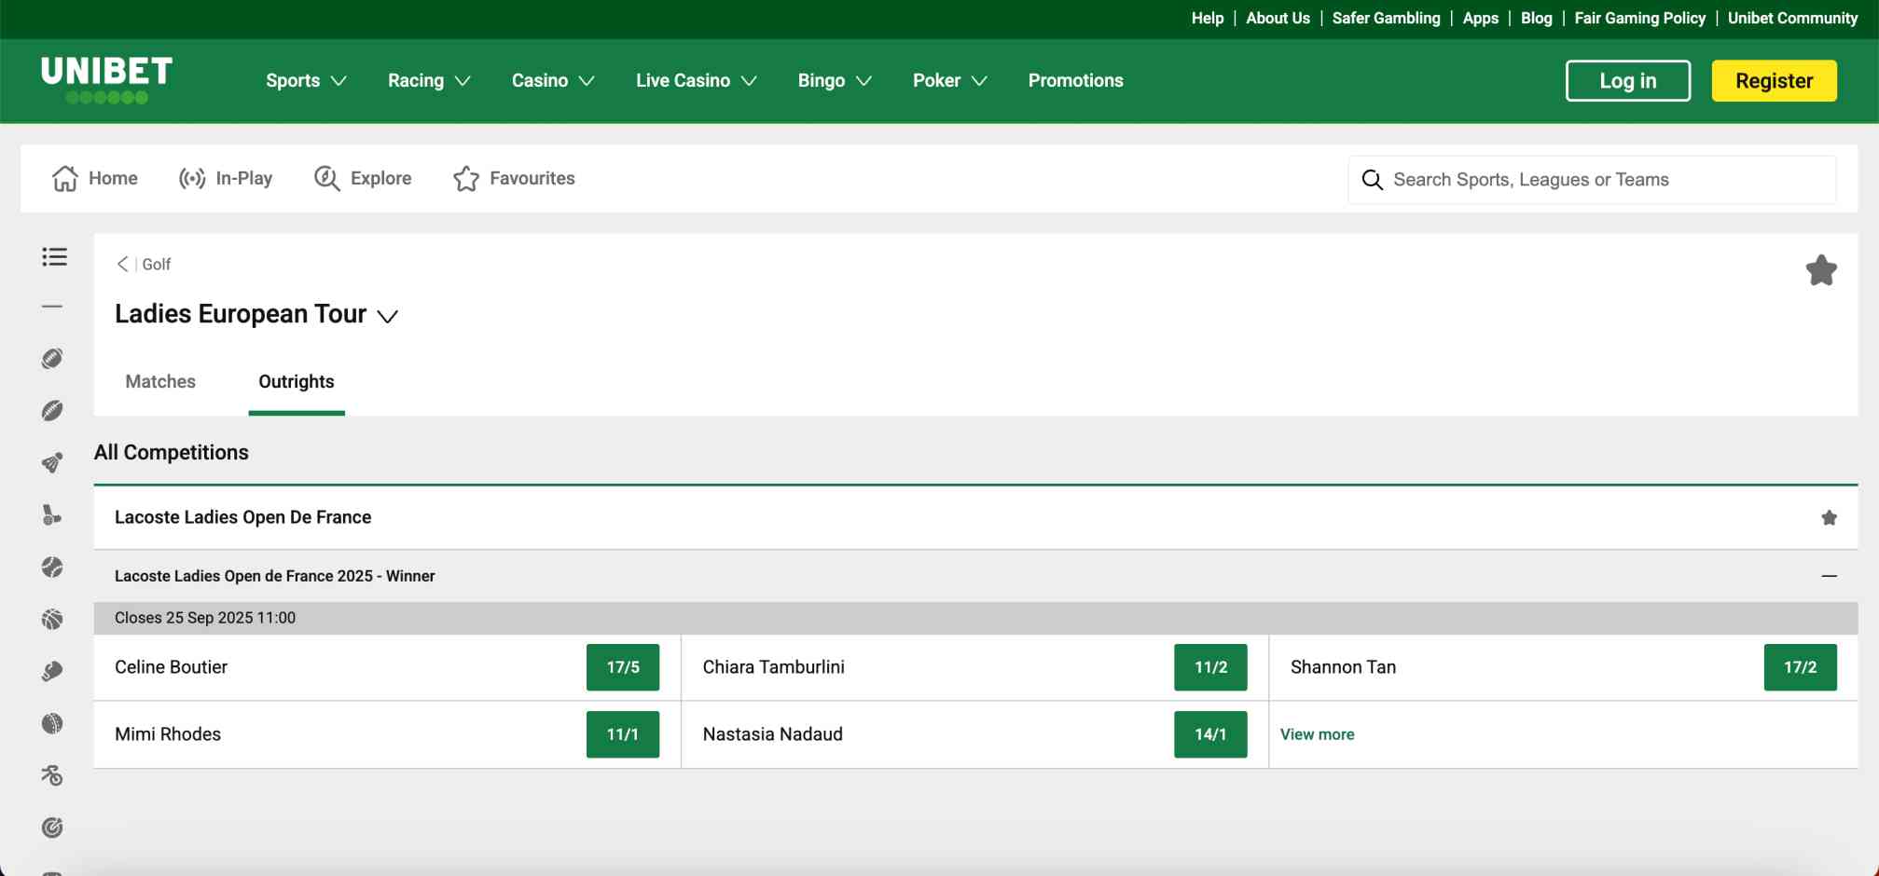Image resolution: width=1879 pixels, height=876 pixels.
Task: Click the Register button
Action: [x=1773, y=80]
